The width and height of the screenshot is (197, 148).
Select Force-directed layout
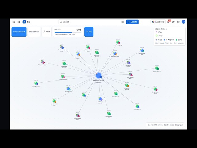(19, 32)
